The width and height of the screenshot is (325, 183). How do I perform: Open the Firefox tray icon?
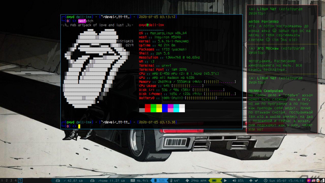point(309,180)
